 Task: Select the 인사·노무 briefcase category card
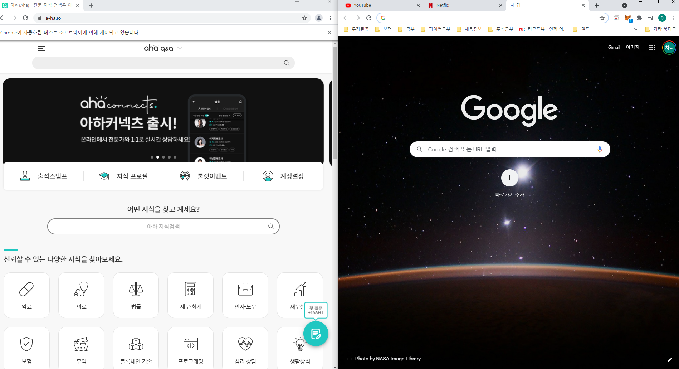(x=245, y=295)
